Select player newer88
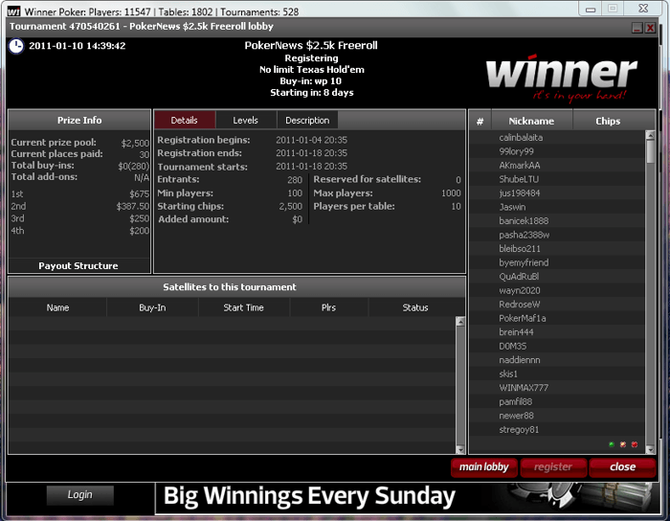Screen dimensions: 670x521 pos(557,416)
